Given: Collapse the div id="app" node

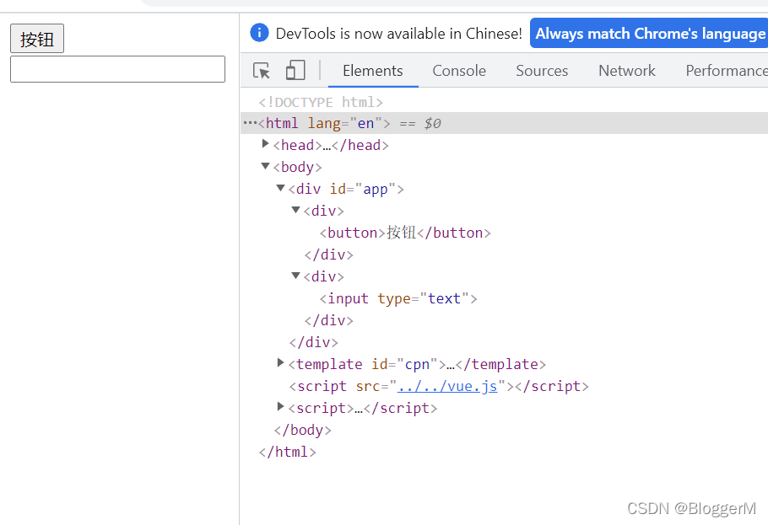Looking at the screenshot, I should coord(281,188).
